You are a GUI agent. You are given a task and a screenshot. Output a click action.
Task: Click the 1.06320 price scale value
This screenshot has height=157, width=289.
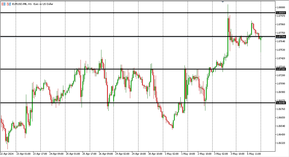point(281,143)
